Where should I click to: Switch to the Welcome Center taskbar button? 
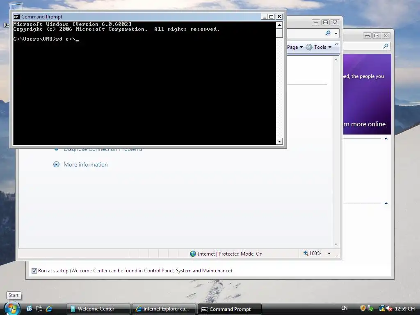(x=98, y=309)
